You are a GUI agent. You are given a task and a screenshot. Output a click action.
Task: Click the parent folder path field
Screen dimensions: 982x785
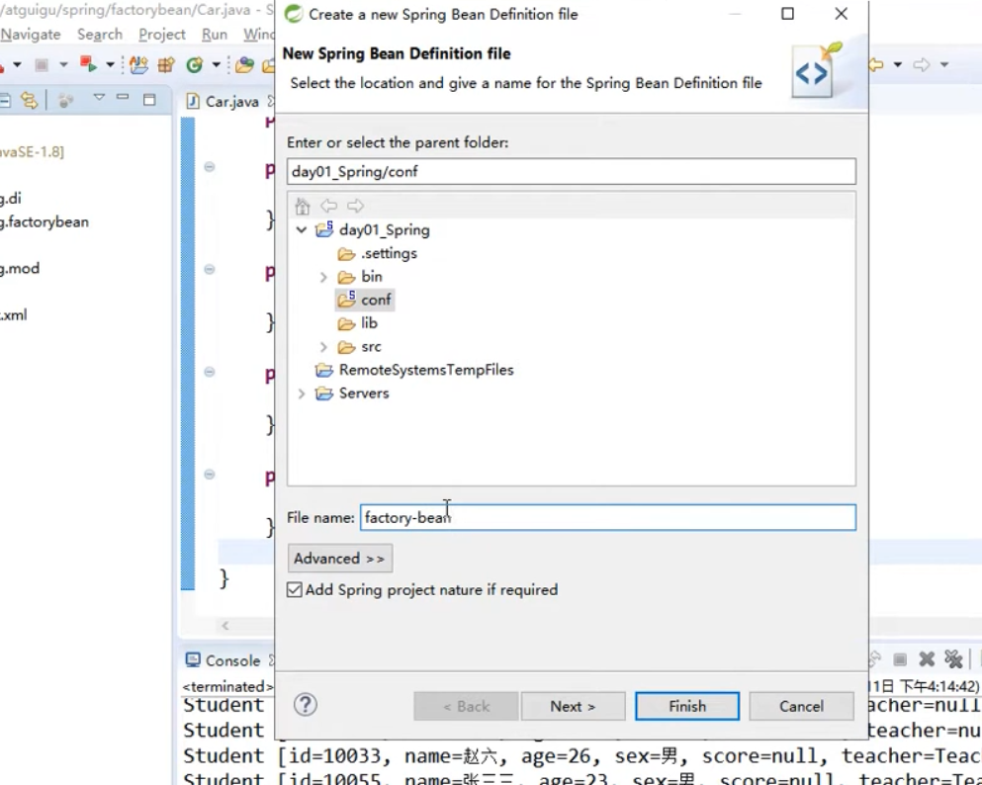pos(572,171)
